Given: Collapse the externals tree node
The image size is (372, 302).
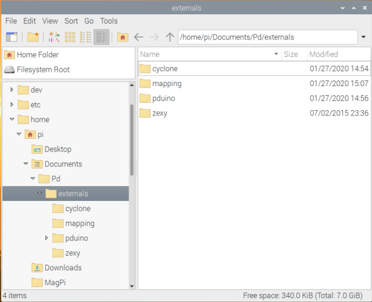Looking at the screenshot, I should coord(40,193).
